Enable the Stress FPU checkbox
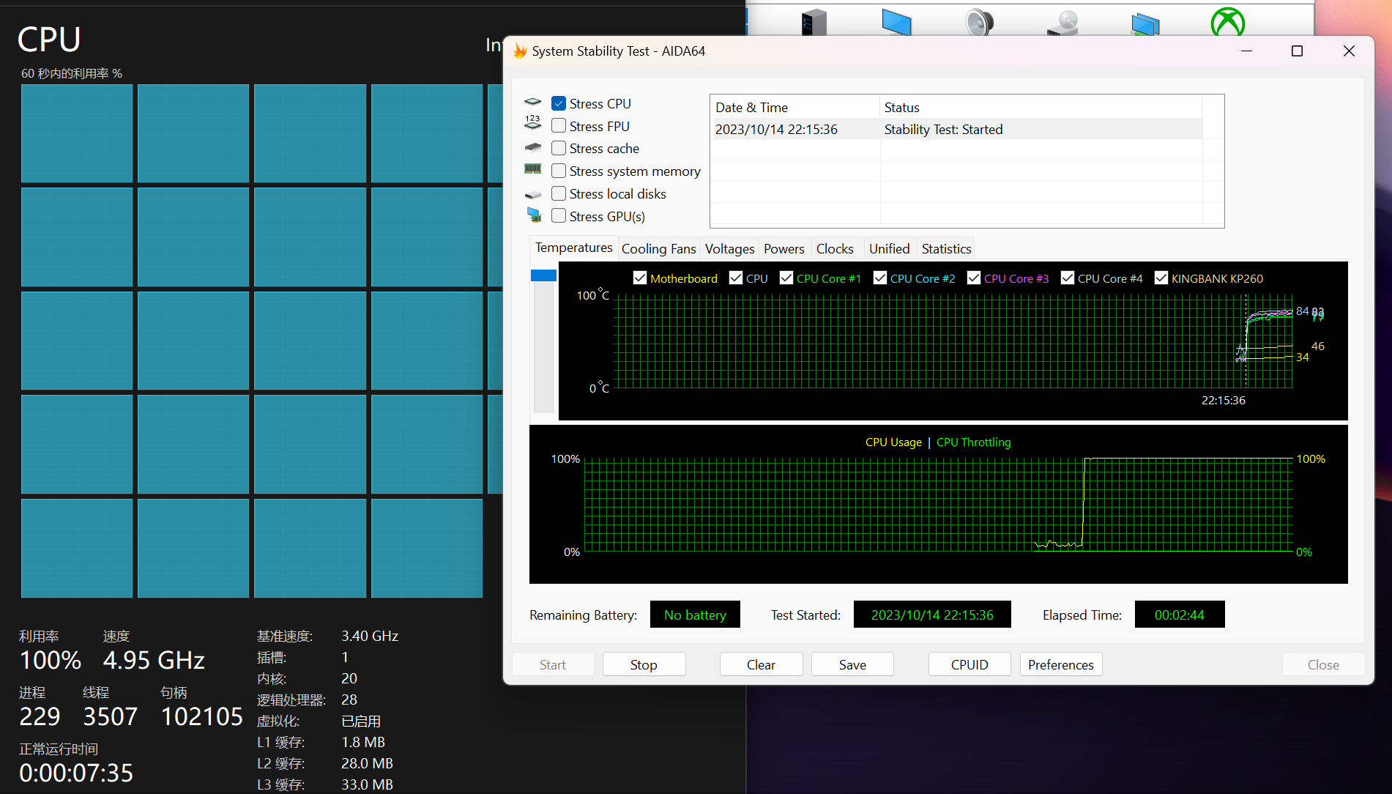1392x794 pixels. (x=559, y=126)
